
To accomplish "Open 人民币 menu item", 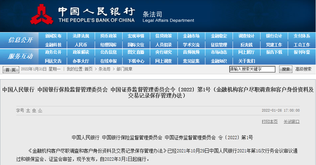I will (81, 45).
